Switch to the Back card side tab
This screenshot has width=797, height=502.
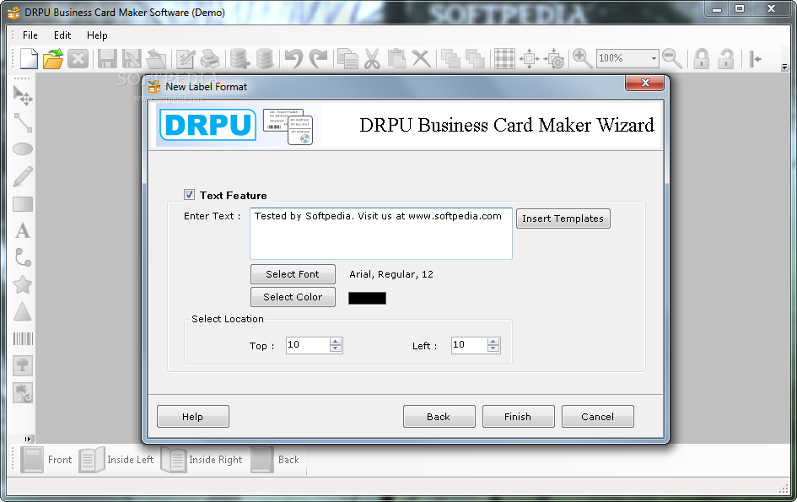[276, 460]
